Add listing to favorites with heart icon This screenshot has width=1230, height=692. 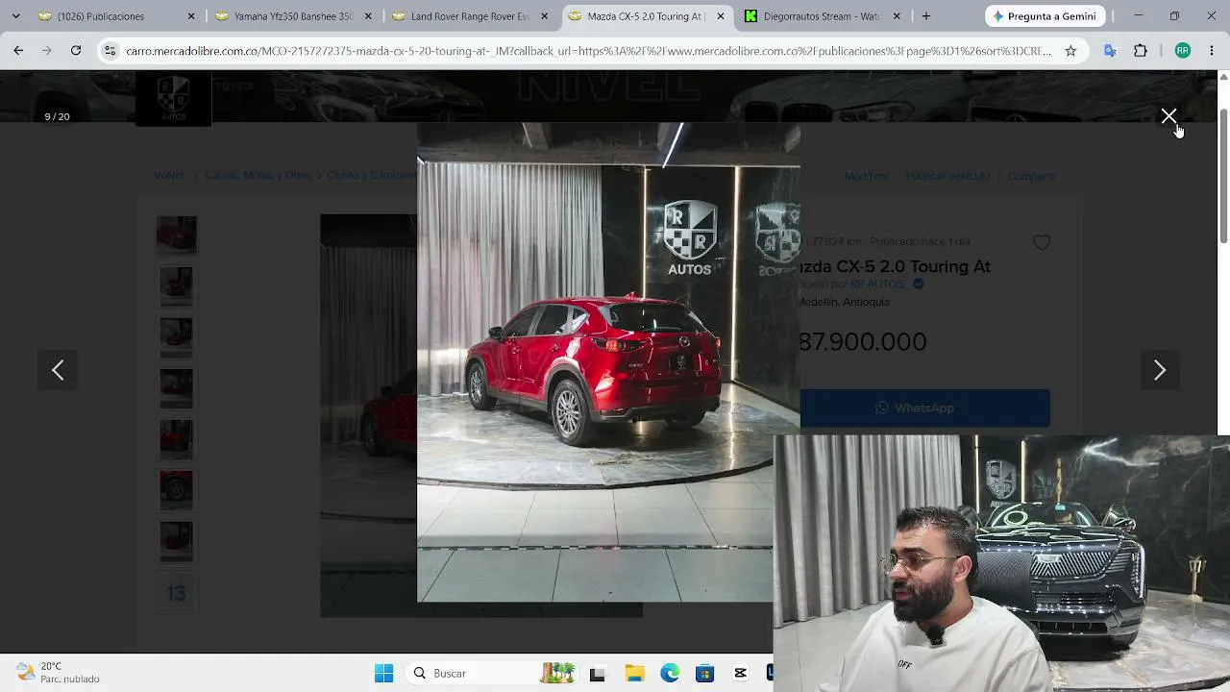[1042, 243]
